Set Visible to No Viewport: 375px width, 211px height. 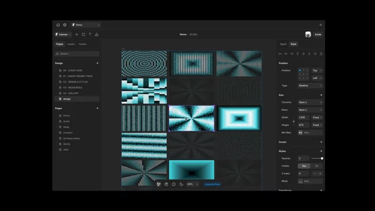[x=316, y=166]
